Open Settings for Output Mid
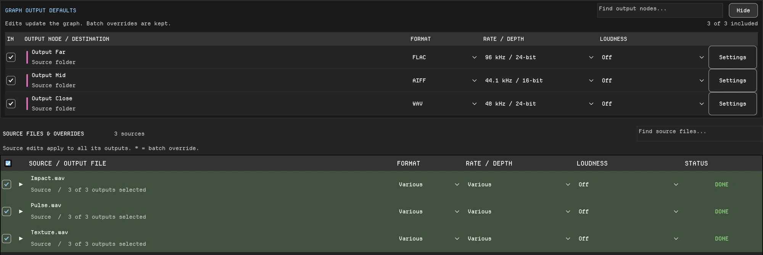The image size is (763, 255). coord(732,81)
